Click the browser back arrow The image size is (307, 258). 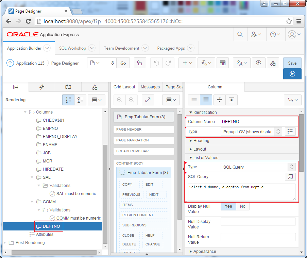point(8,21)
